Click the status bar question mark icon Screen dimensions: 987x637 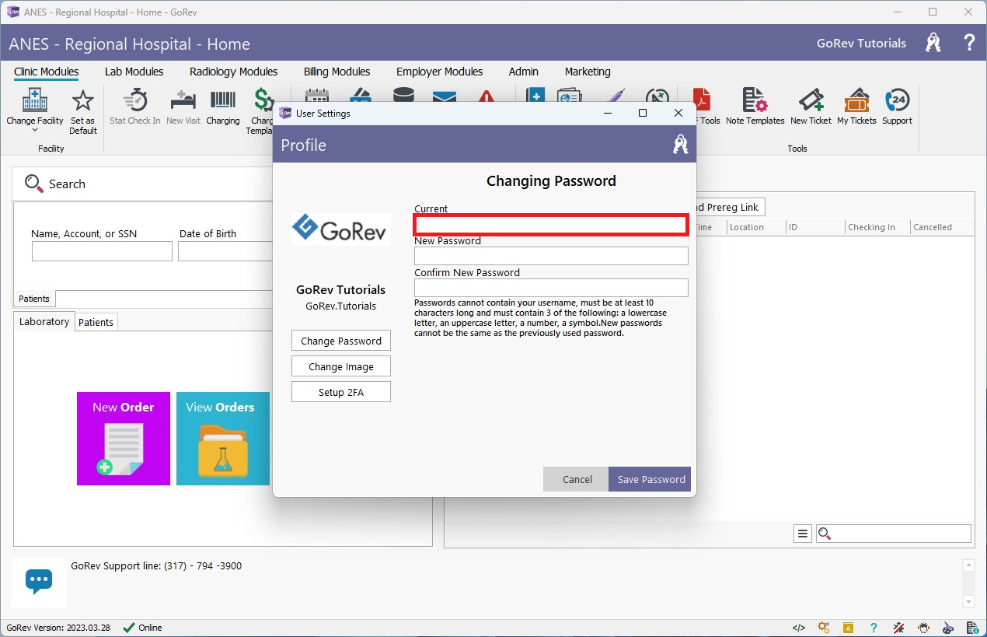click(x=874, y=628)
